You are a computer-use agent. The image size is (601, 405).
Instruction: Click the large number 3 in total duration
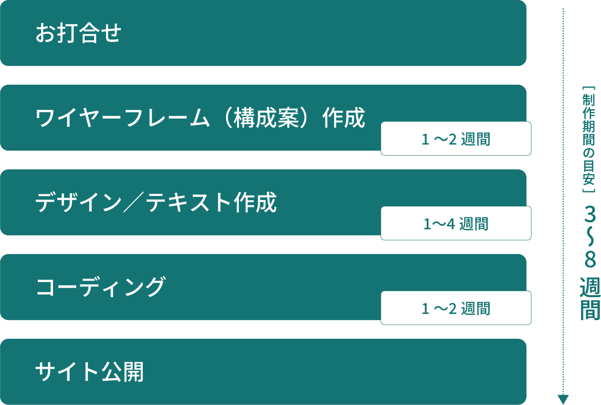[590, 214]
